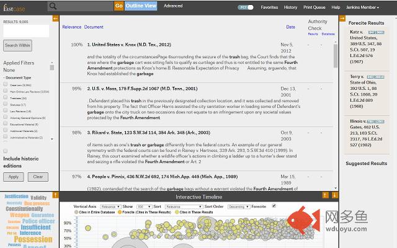Sort results by Document column
Screen dimensions: 397x248
click(x=94, y=27)
